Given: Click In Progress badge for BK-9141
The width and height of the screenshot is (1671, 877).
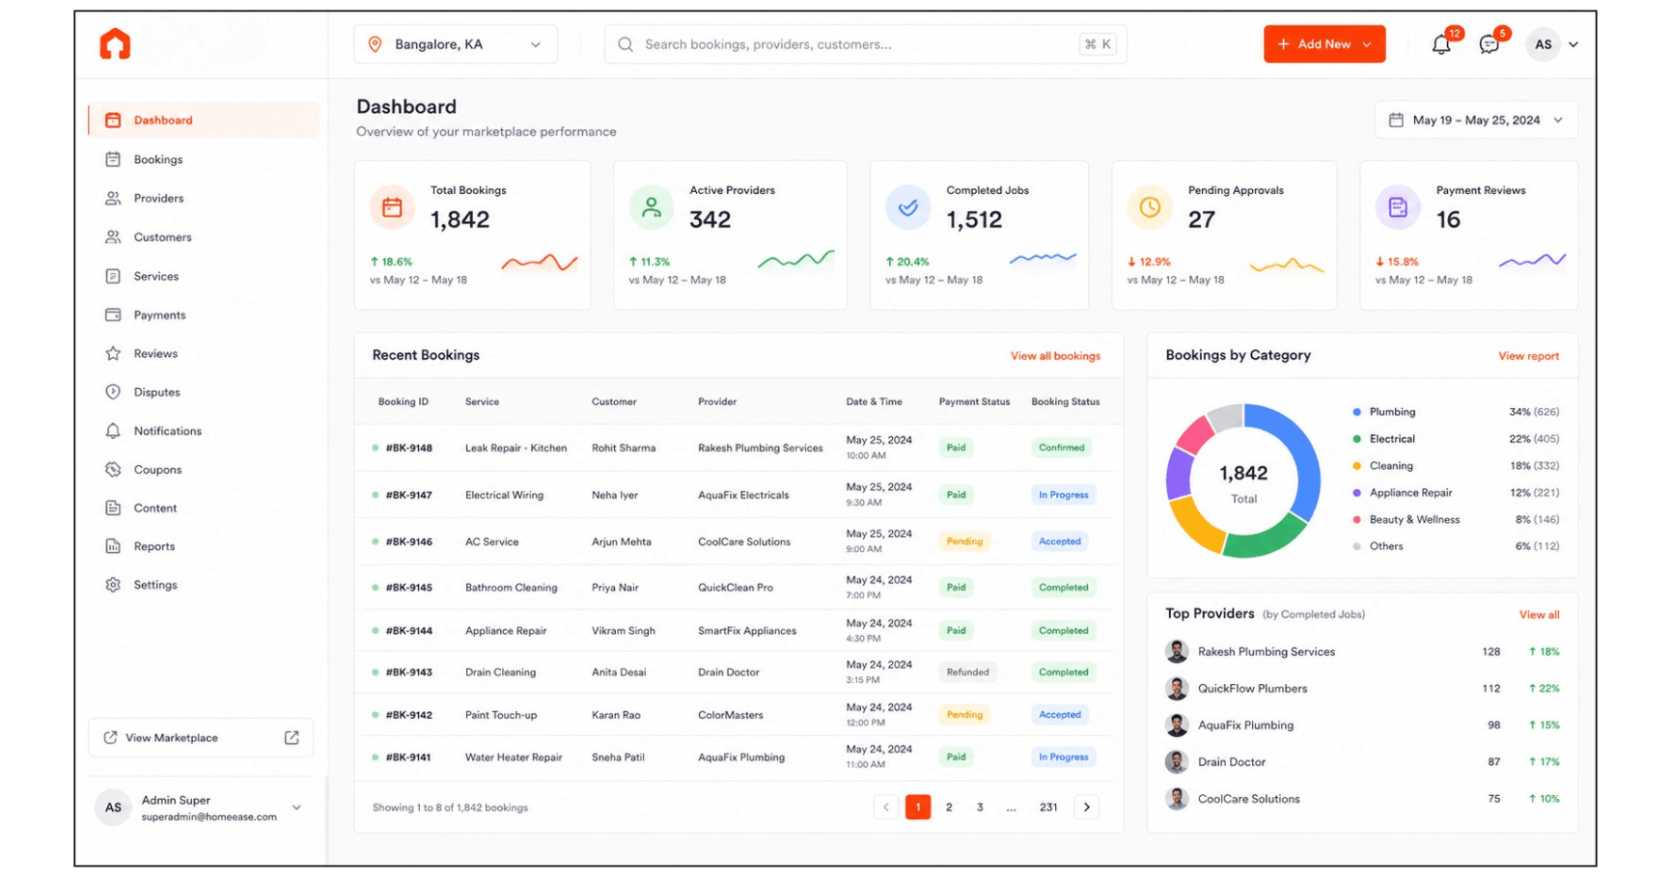Looking at the screenshot, I should coord(1063,757).
